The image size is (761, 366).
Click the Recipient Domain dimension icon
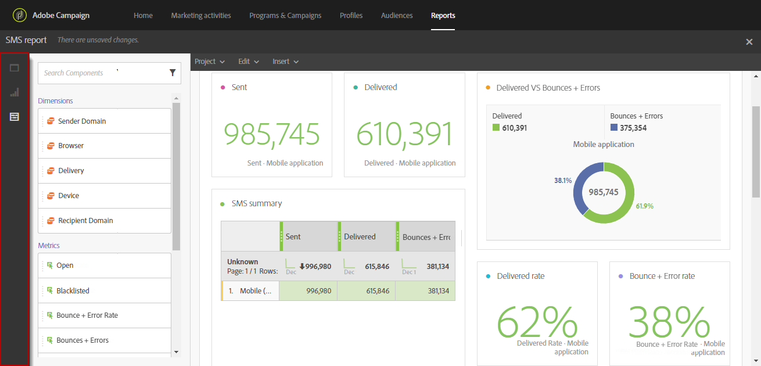pyautogui.click(x=51, y=220)
